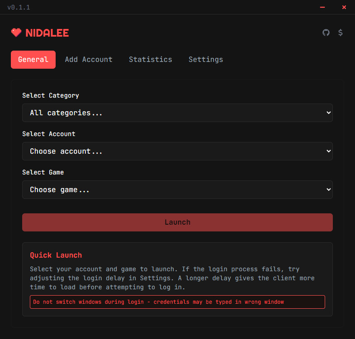
Task: Click the red credentials warning banner
Action: click(177, 302)
